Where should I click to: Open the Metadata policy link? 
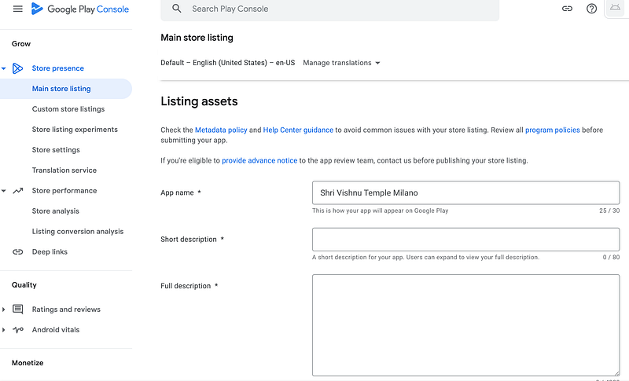click(221, 130)
